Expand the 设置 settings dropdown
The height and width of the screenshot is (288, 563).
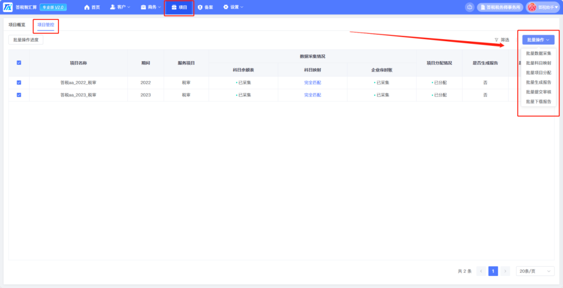[x=234, y=7]
